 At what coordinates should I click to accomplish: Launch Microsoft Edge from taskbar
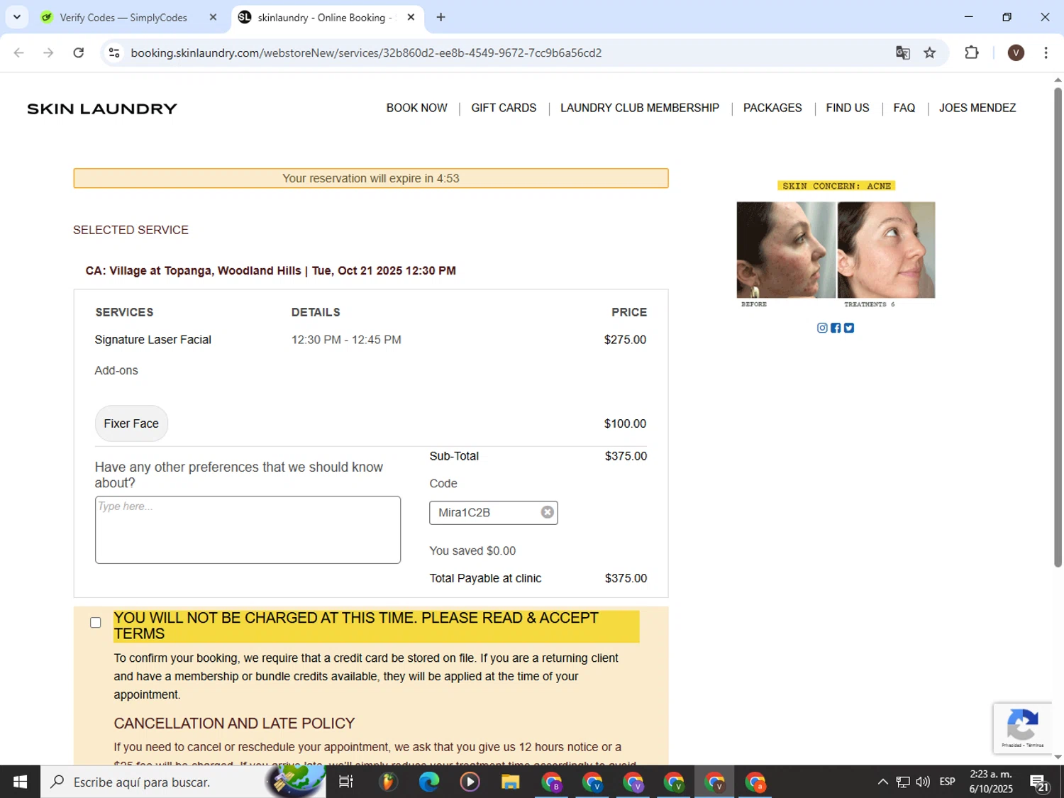click(x=428, y=782)
